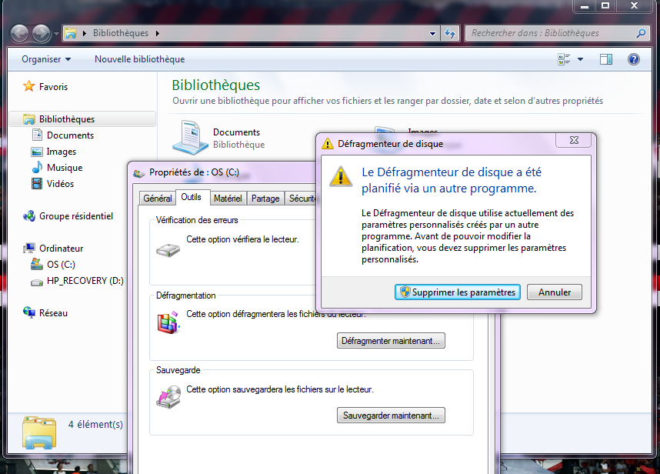Select HP_RECOVERY (D:) drive in sidebar
The image size is (660, 474).
point(85,281)
